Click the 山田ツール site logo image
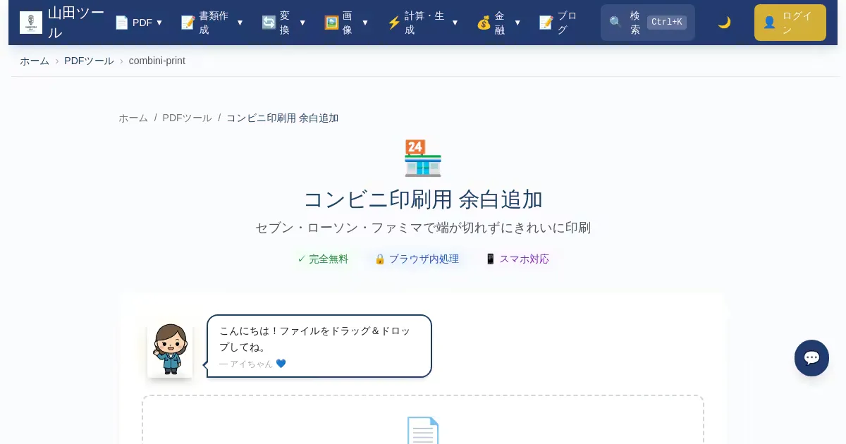This screenshot has width=846, height=444. click(31, 23)
